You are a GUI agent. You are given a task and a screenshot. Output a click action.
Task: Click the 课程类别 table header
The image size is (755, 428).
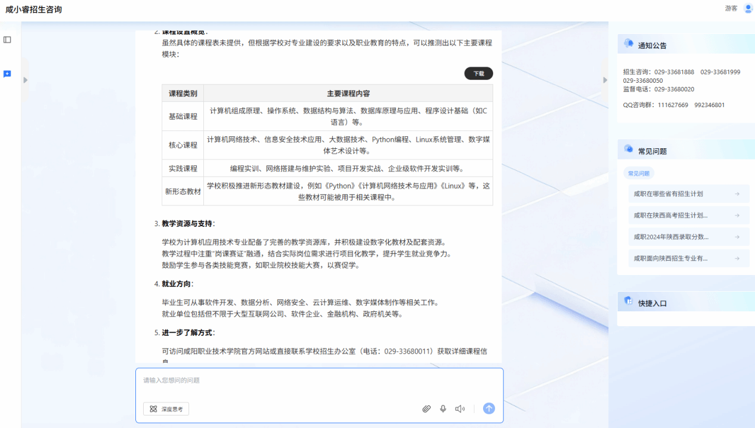pyautogui.click(x=182, y=93)
